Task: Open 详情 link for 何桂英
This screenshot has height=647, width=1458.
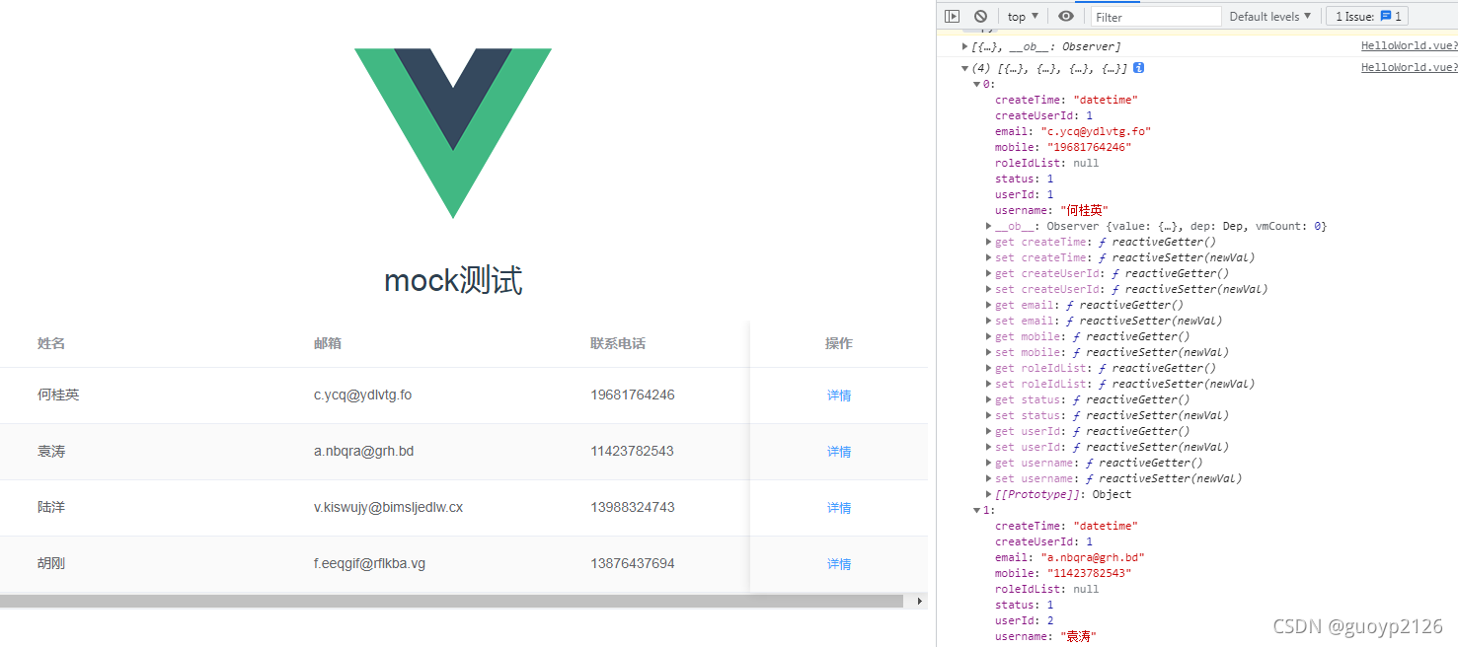Action: coord(839,395)
